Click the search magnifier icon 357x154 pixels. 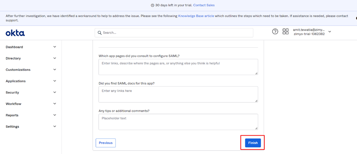tap(99, 33)
